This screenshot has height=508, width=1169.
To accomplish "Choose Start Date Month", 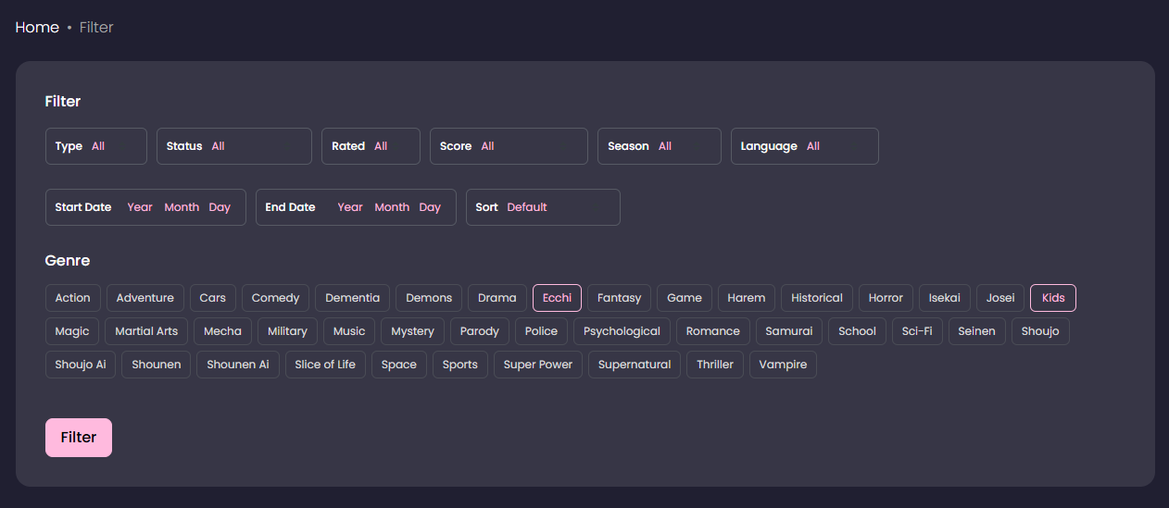I will pyautogui.click(x=182, y=207).
